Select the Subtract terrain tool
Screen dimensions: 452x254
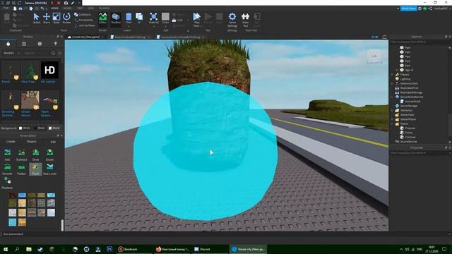click(x=21, y=155)
